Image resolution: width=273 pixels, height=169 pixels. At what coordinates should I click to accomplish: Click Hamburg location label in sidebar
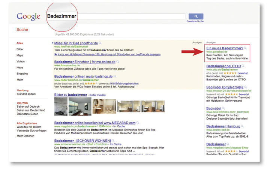(22, 90)
